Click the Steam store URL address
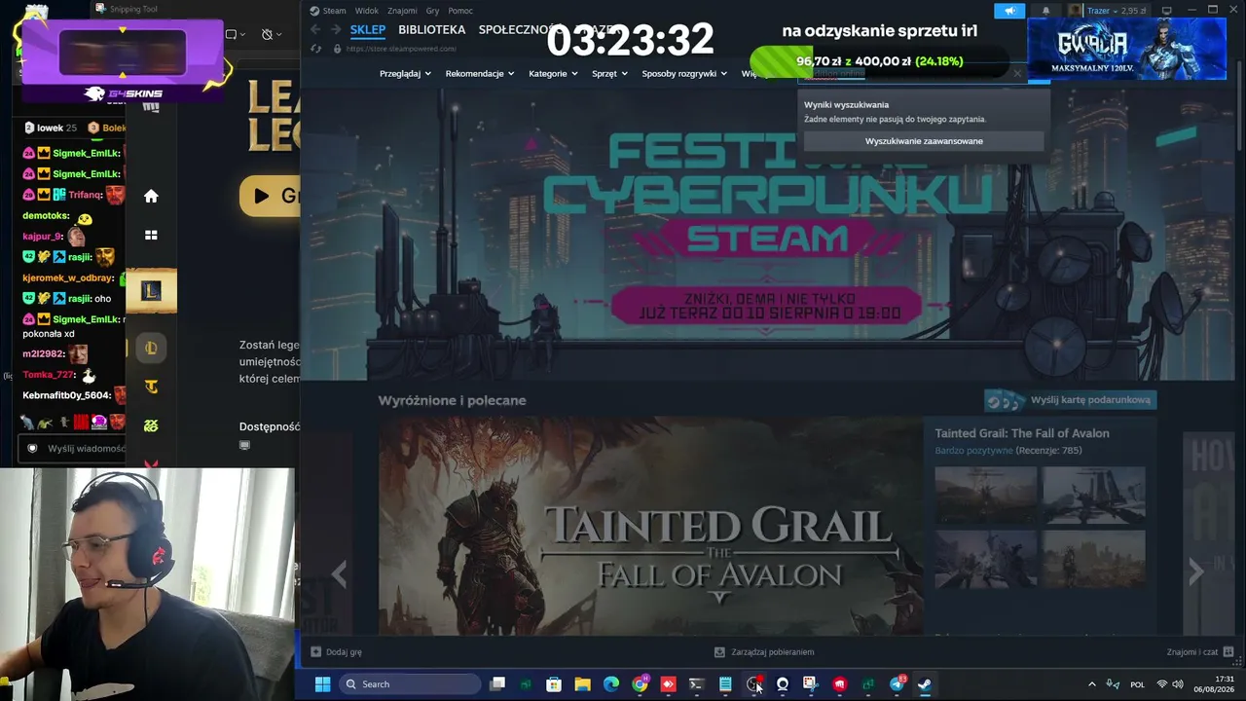1246x701 pixels. point(401,49)
